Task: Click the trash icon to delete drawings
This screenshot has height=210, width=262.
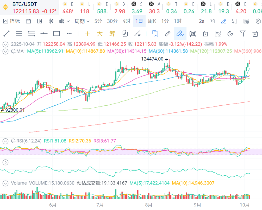Action: click(255, 34)
